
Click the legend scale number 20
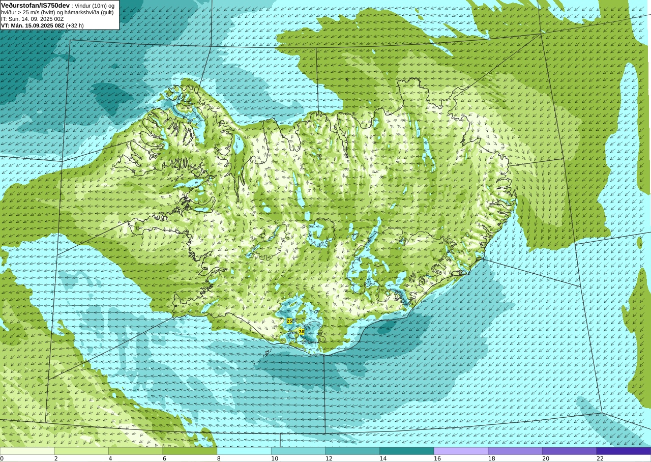tap(546, 458)
